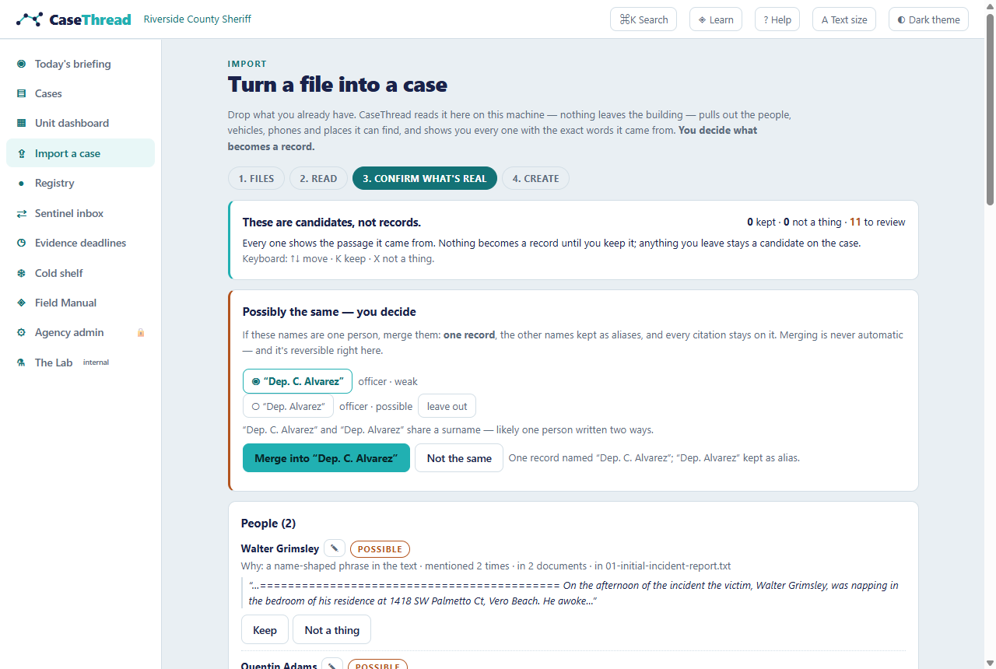Screen dimensions: 996x669
Task: Select the "Dep. Alvarez" radio option
Action: (288, 406)
